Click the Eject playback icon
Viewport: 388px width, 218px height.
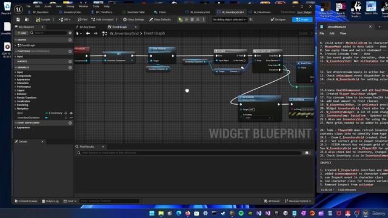point(198,19)
